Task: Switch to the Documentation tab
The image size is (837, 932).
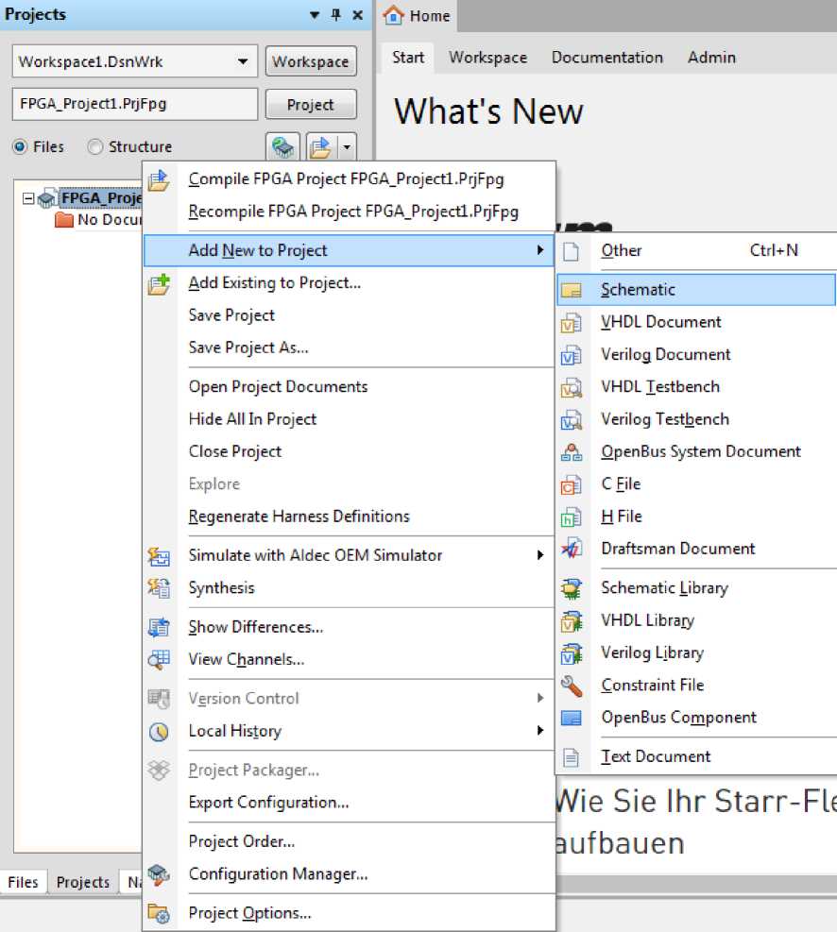Action: pyautogui.click(x=606, y=58)
